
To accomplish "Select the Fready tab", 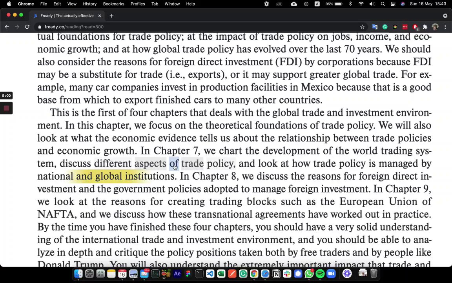I will tap(67, 16).
